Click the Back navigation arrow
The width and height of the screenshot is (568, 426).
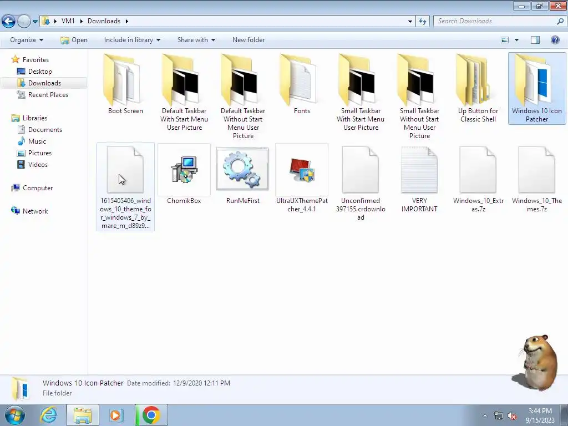point(8,21)
